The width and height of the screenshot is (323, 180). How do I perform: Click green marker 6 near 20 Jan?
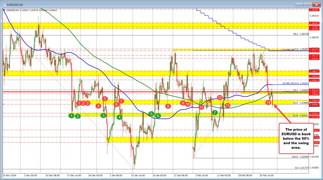pyautogui.click(x=158, y=116)
